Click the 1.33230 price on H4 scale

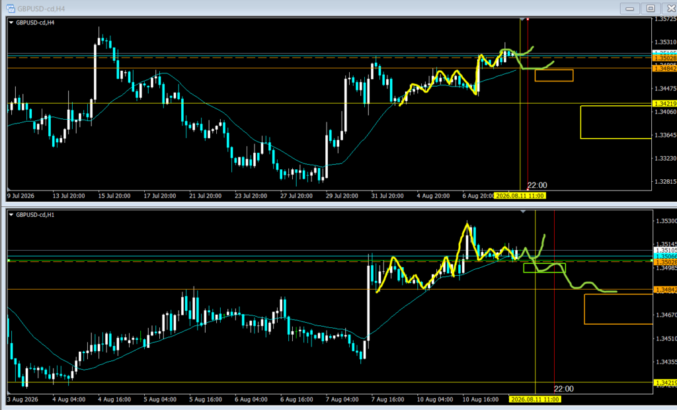pos(665,159)
